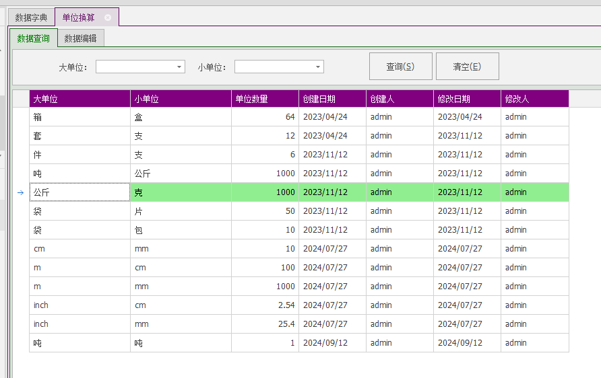Open the 数据查询 sub-tab
This screenshot has width=601, height=378.
pyautogui.click(x=33, y=38)
